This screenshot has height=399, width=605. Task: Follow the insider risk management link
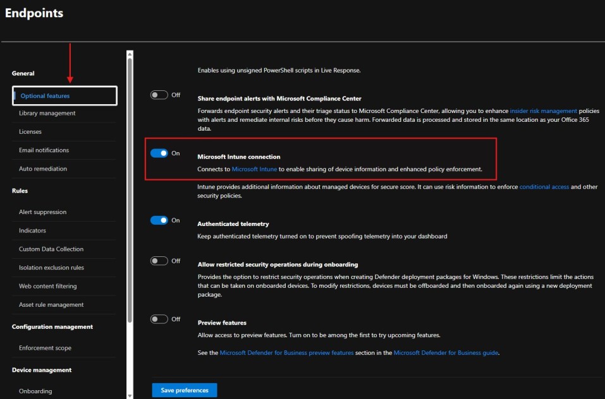pos(543,111)
